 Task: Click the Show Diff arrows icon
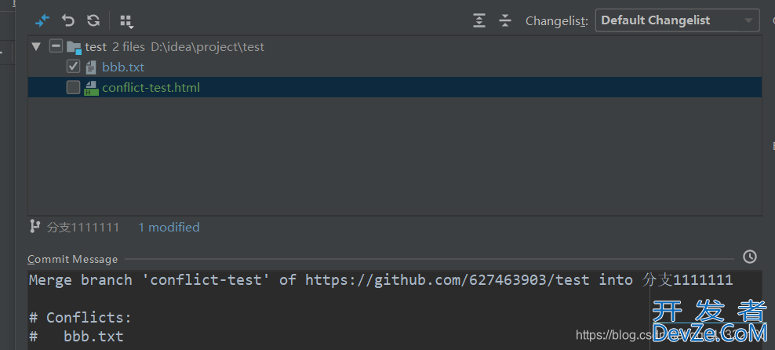coord(42,20)
